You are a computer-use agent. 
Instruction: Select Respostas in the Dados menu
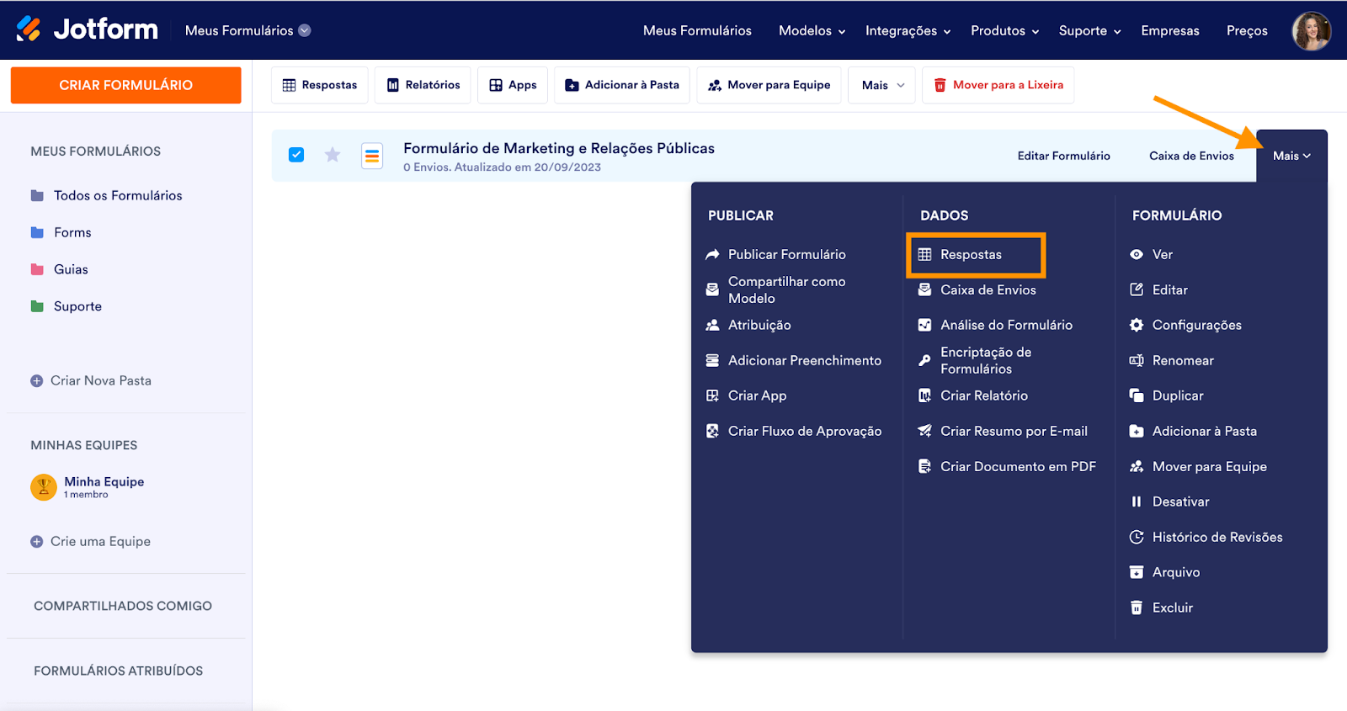(971, 255)
